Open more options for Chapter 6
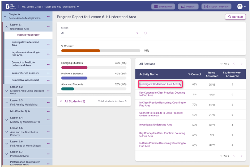 pyautogui.click(x=49, y=17)
